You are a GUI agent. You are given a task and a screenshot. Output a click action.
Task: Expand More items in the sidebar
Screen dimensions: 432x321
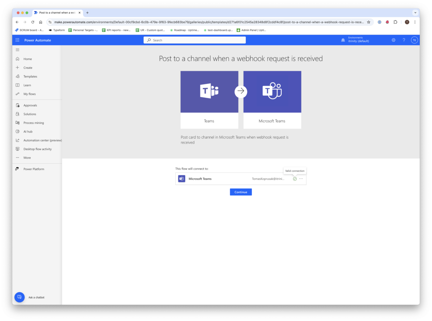coord(27,157)
